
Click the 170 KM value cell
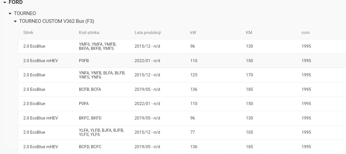pos(249,75)
